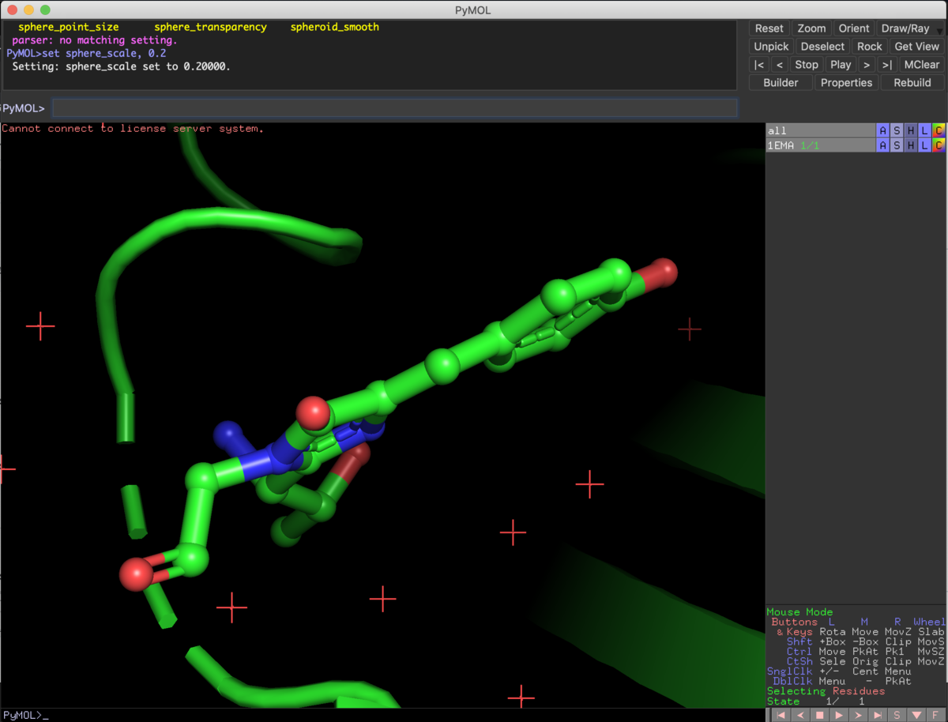948x722 pixels.
Task: Click the 'spheroid_smooth' text in log
Action: click(334, 27)
